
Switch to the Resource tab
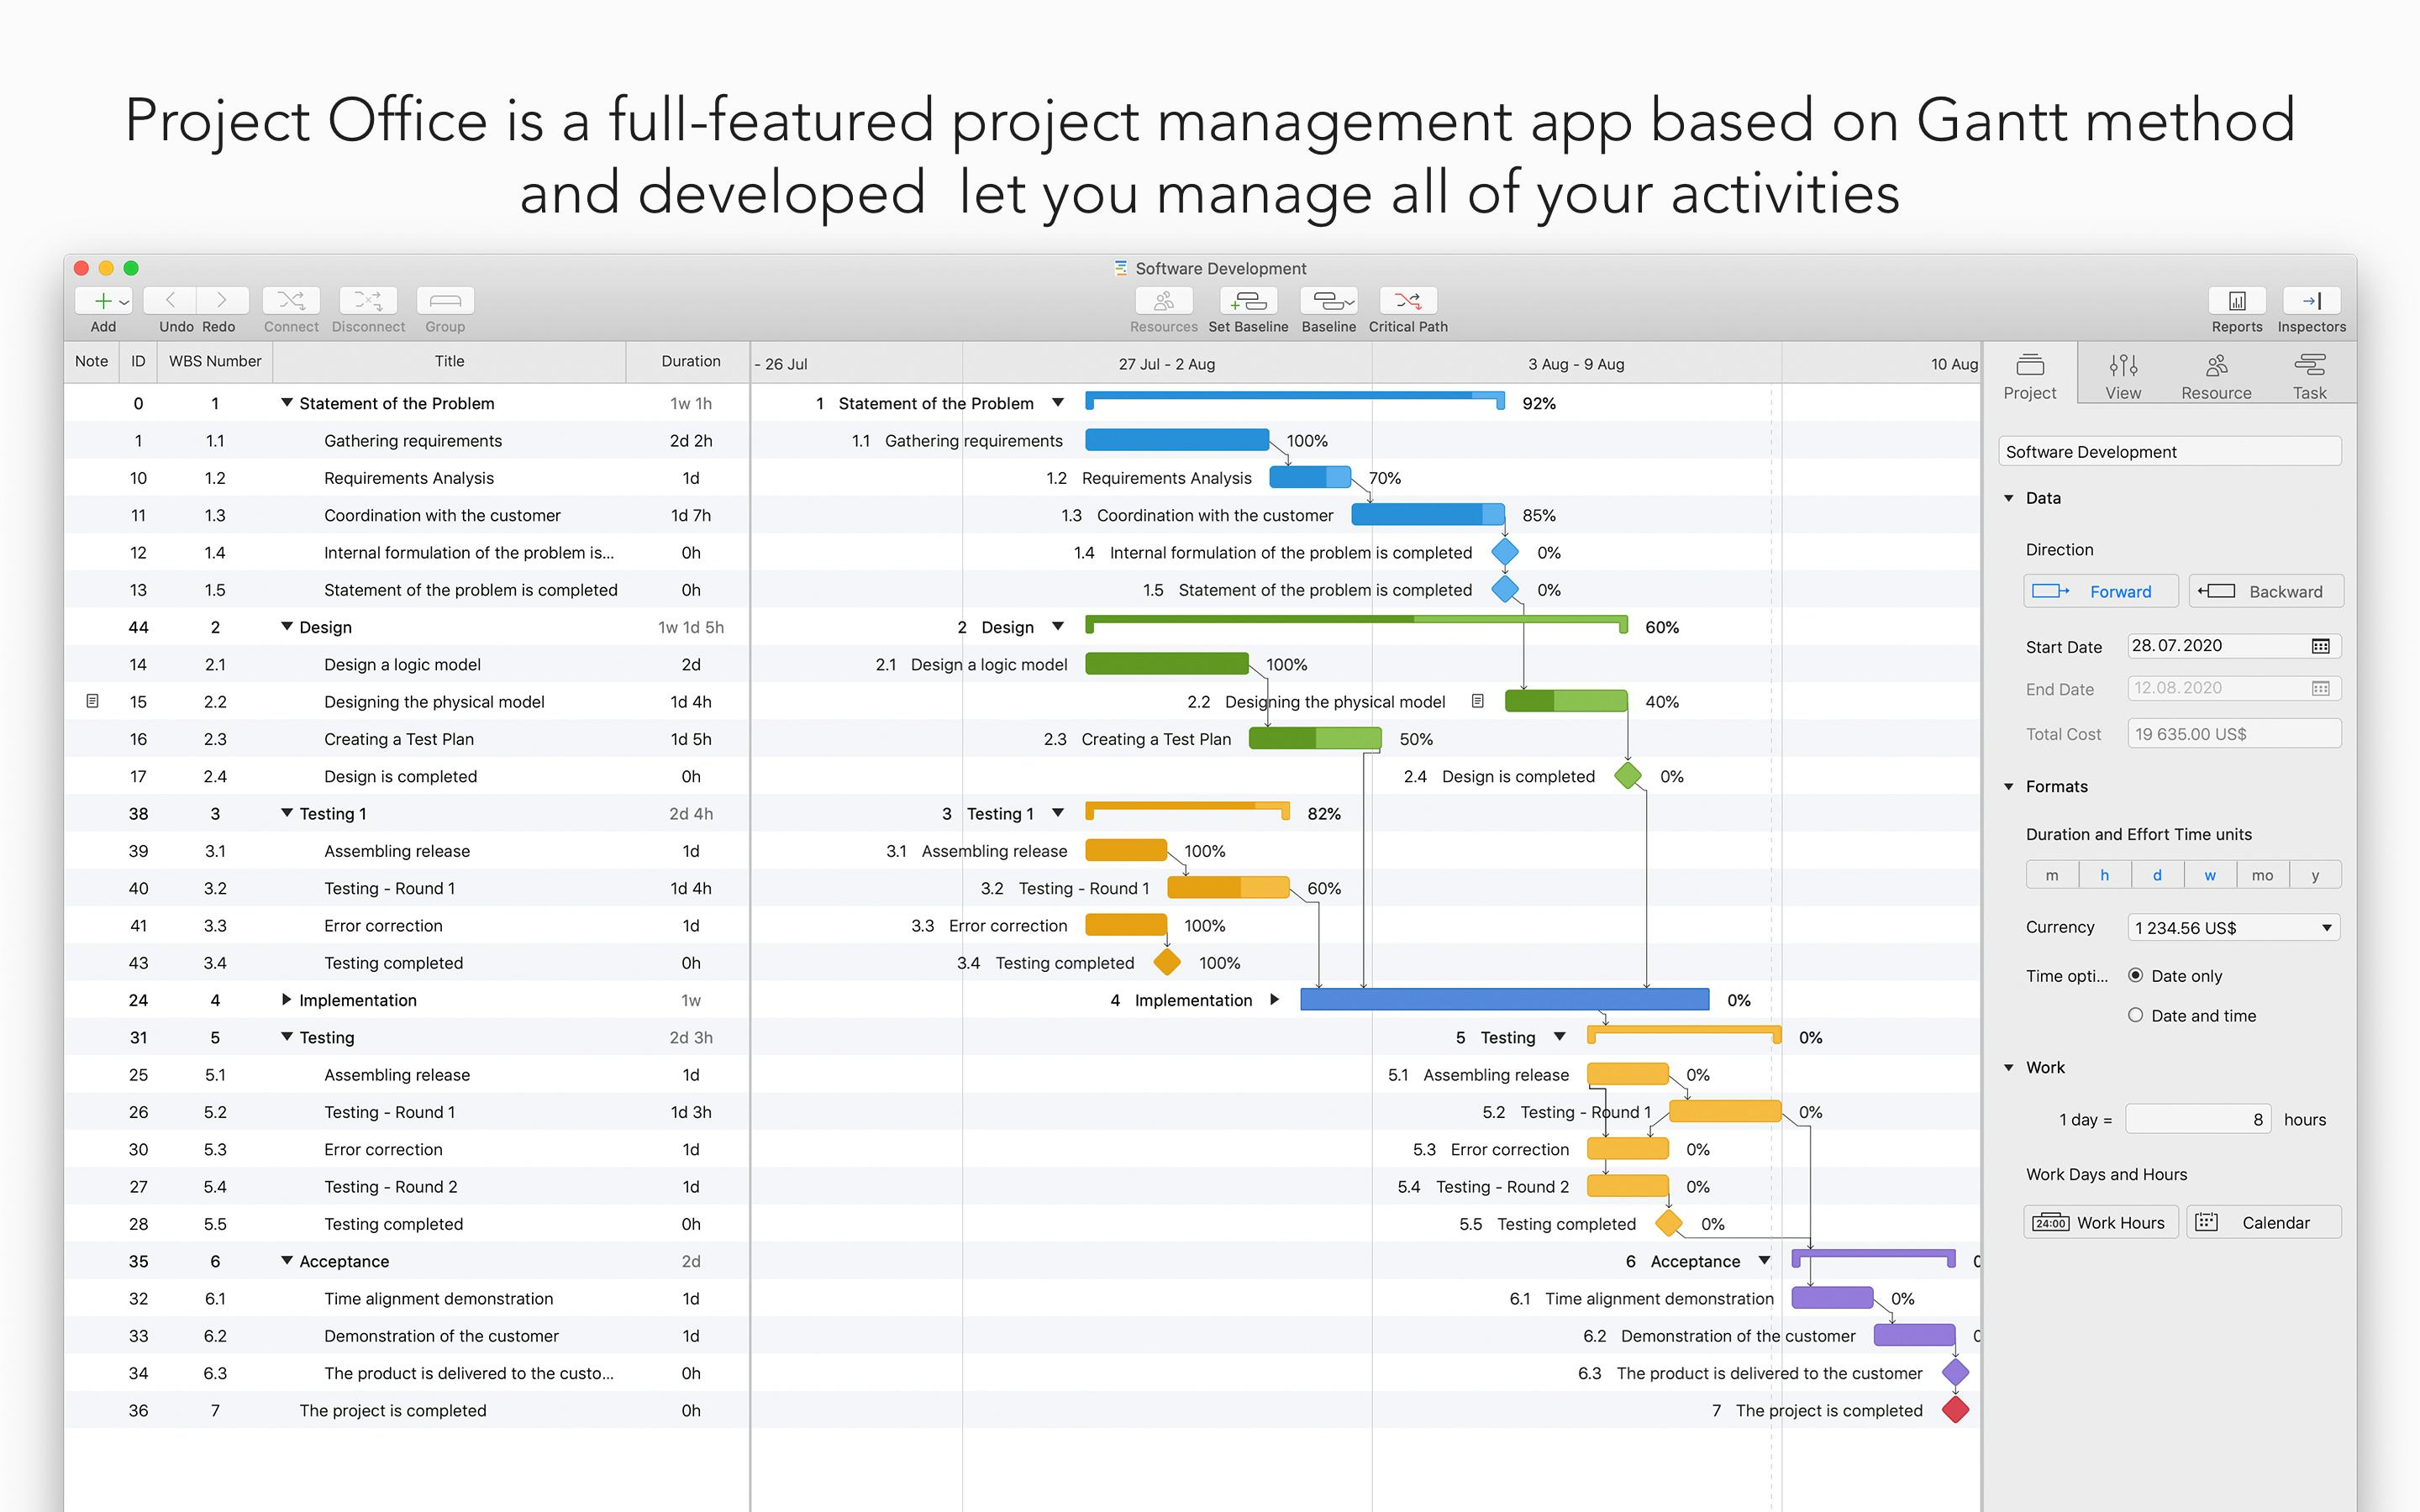pyautogui.click(x=2217, y=373)
